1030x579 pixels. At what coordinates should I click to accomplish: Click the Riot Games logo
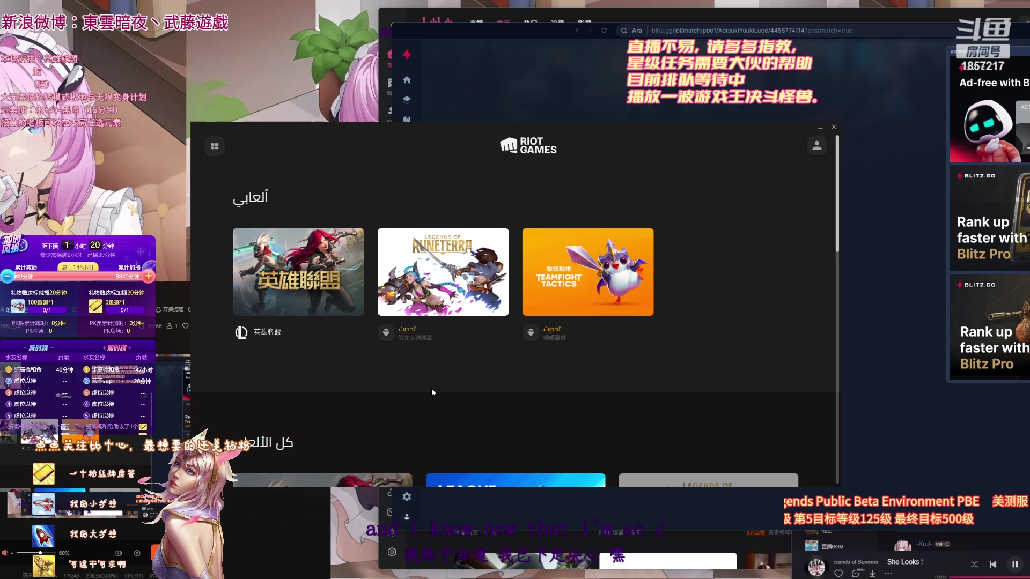click(x=528, y=145)
